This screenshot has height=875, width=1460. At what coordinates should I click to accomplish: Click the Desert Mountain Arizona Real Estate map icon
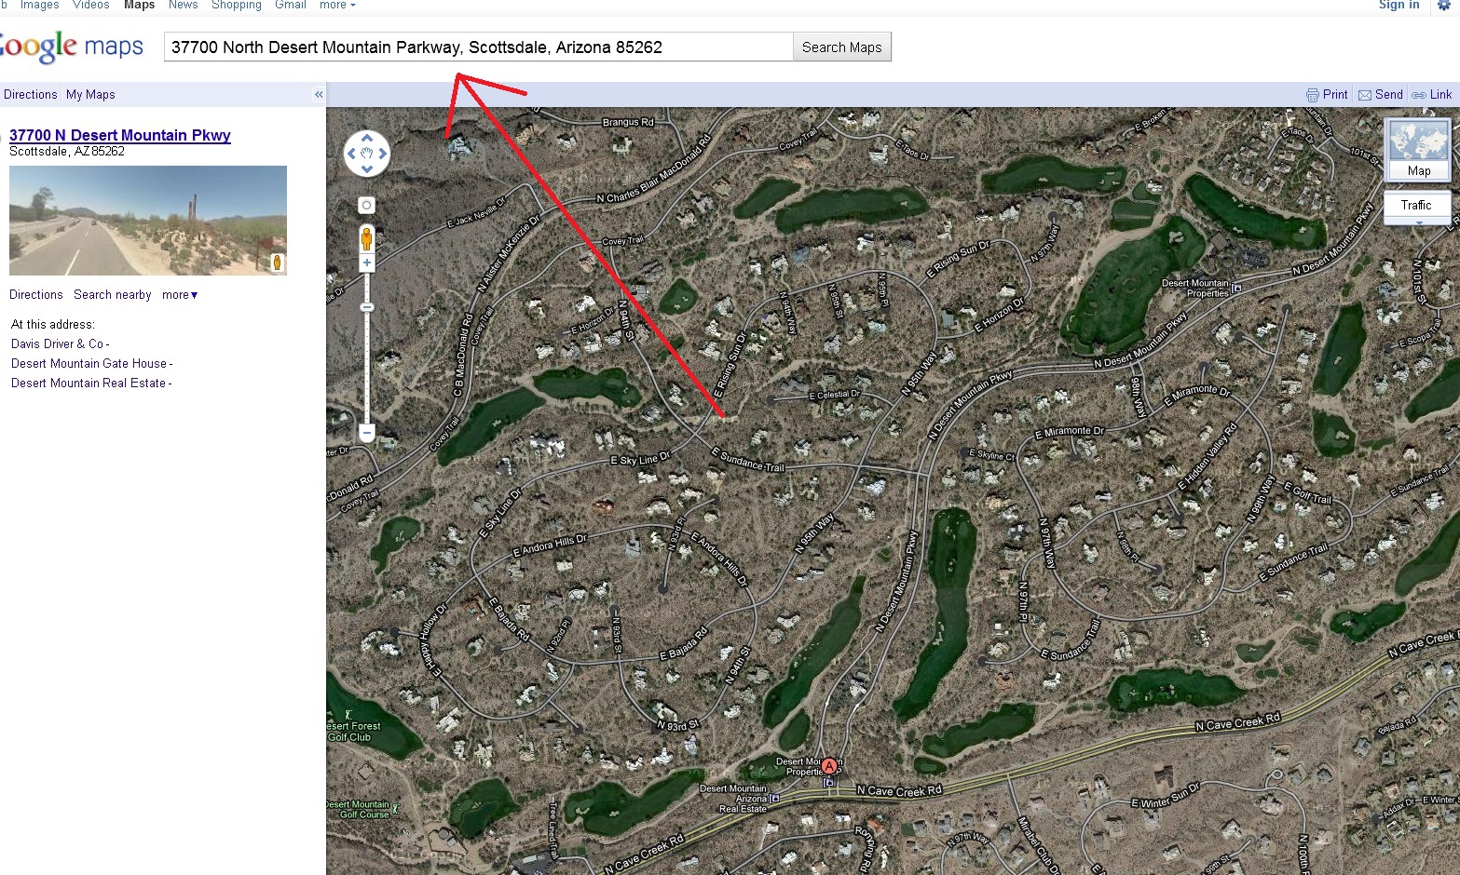click(x=775, y=799)
